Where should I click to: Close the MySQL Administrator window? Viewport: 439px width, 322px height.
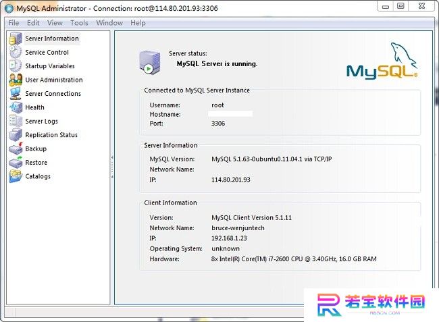[421, 6]
